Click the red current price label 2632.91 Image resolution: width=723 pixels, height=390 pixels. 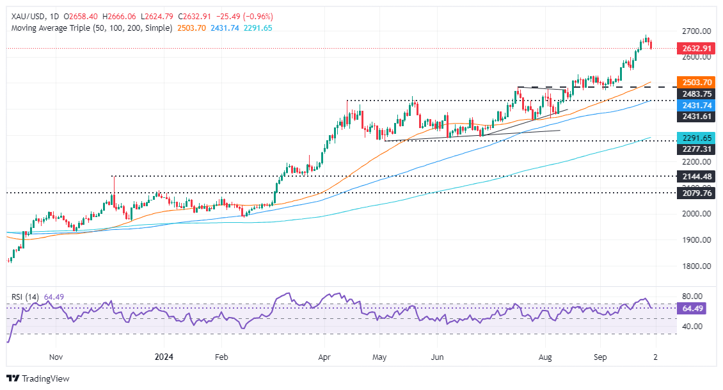pyautogui.click(x=698, y=47)
